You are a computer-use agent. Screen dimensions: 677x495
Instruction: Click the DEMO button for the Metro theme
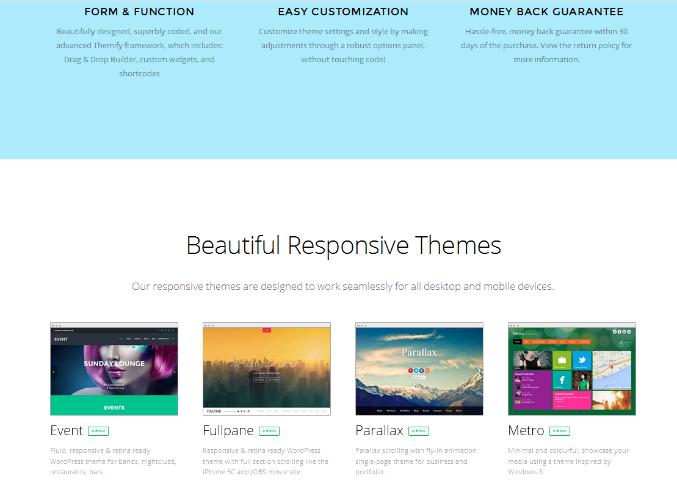click(560, 430)
